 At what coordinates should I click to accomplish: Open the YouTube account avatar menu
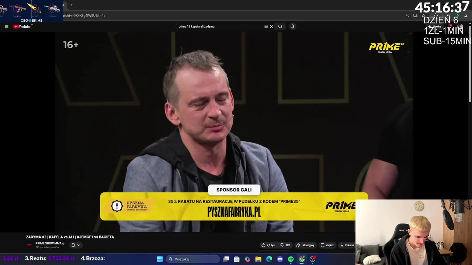coord(460,26)
